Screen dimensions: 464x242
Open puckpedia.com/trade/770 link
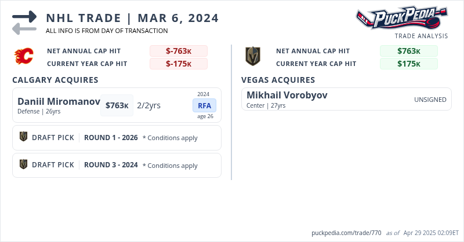tap(346, 233)
